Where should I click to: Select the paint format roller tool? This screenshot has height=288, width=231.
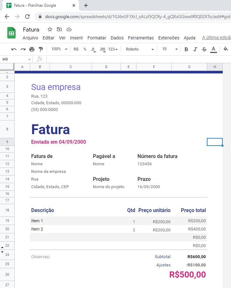point(41,49)
